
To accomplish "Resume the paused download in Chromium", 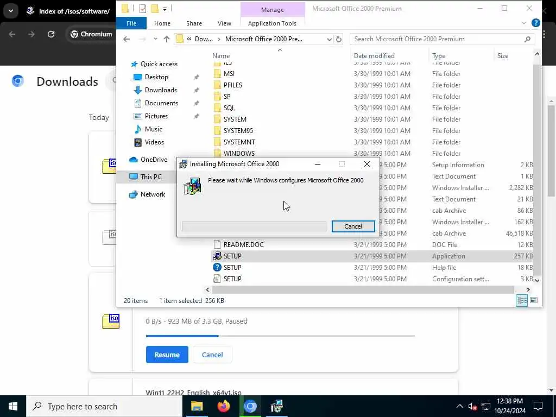I will (x=167, y=355).
